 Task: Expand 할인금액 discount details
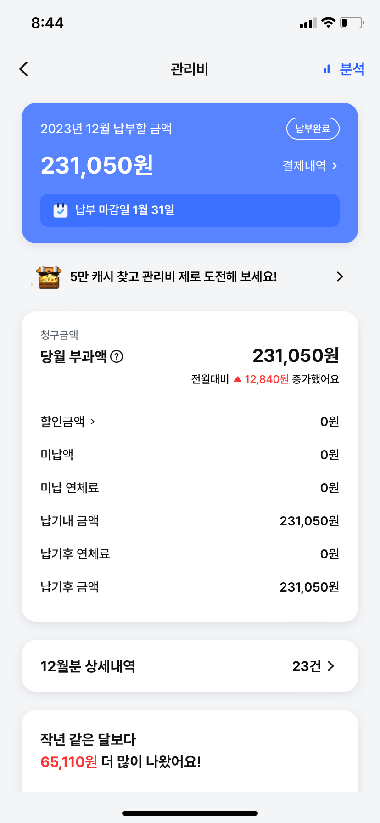[x=68, y=422]
